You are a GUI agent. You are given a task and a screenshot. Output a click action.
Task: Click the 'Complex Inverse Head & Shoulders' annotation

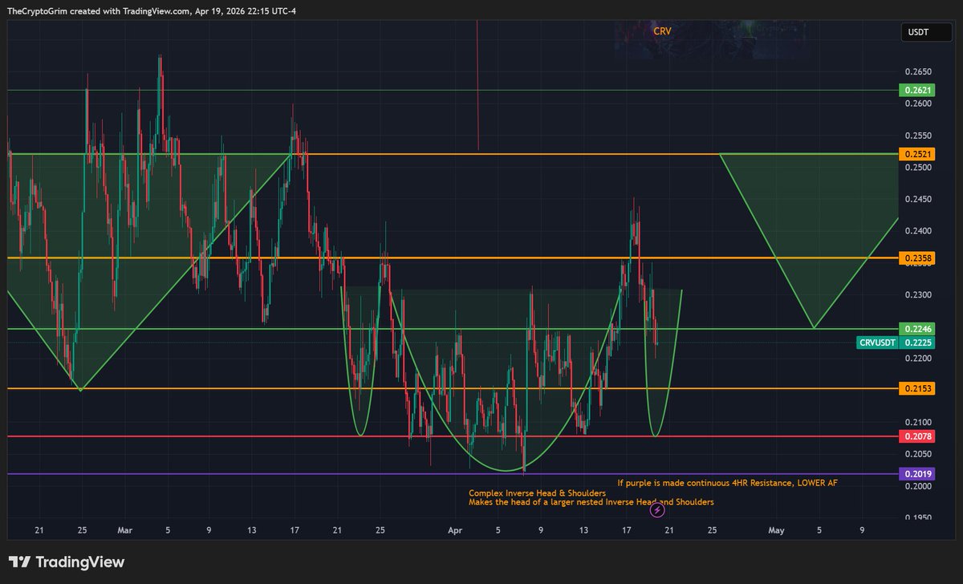point(537,493)
